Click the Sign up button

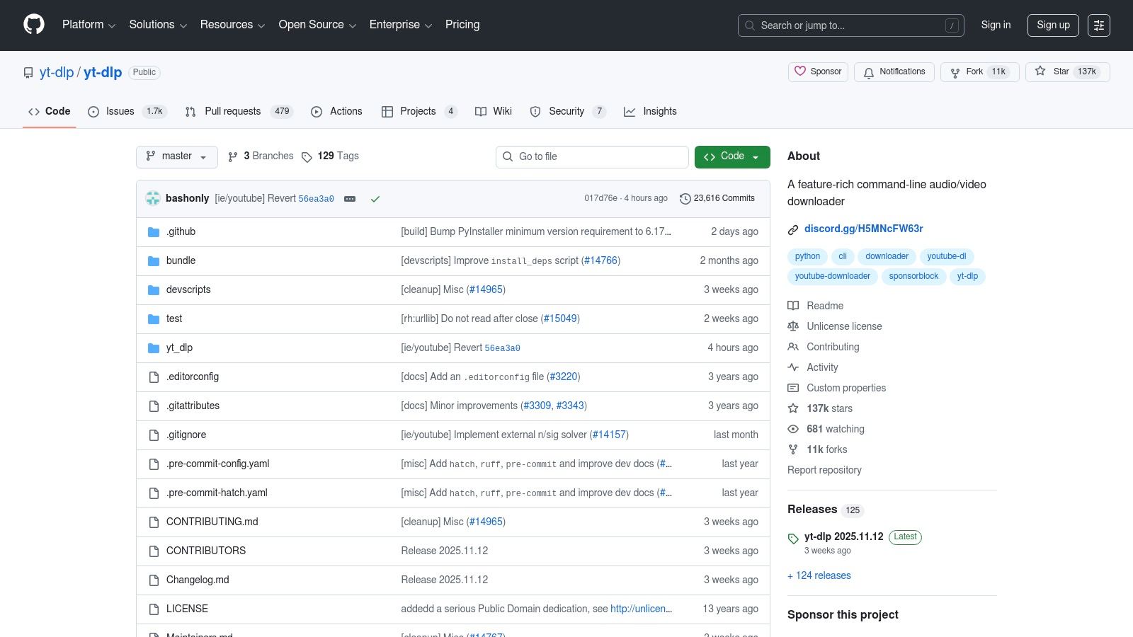pos(1053,25)
